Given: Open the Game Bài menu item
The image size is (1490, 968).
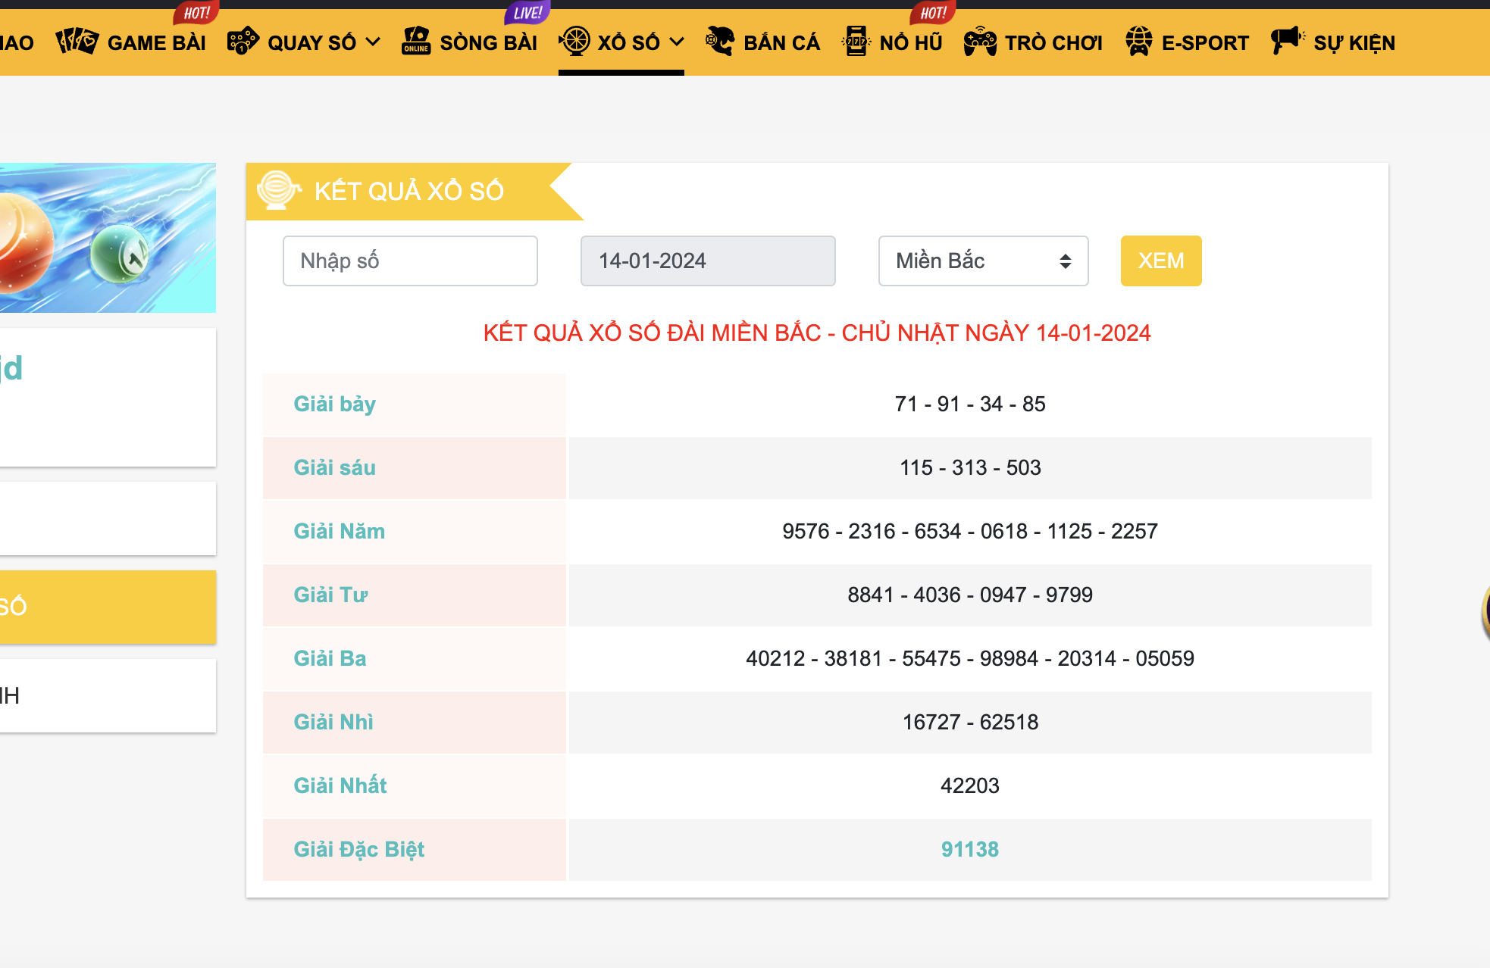Looking at the screenshot, I should tap(156, 43).
